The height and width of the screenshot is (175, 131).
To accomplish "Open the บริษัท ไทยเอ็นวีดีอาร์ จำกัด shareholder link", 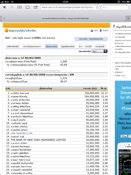I will [22, 133].
